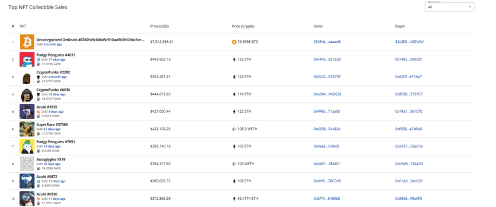Click the WETH icon beside 108.3 WETH

click(234, 129)
